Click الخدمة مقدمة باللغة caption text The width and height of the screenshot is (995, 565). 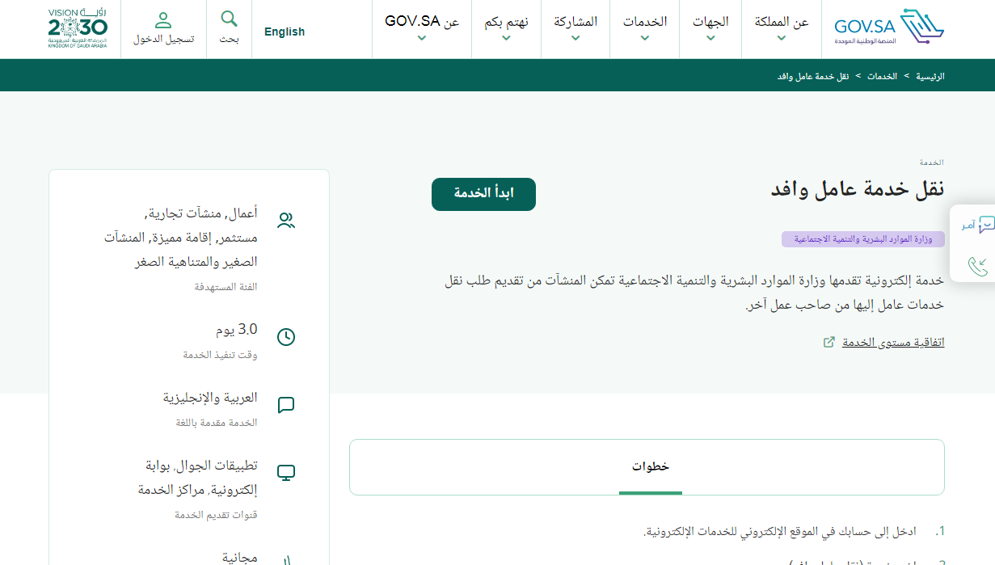[217, 423]
